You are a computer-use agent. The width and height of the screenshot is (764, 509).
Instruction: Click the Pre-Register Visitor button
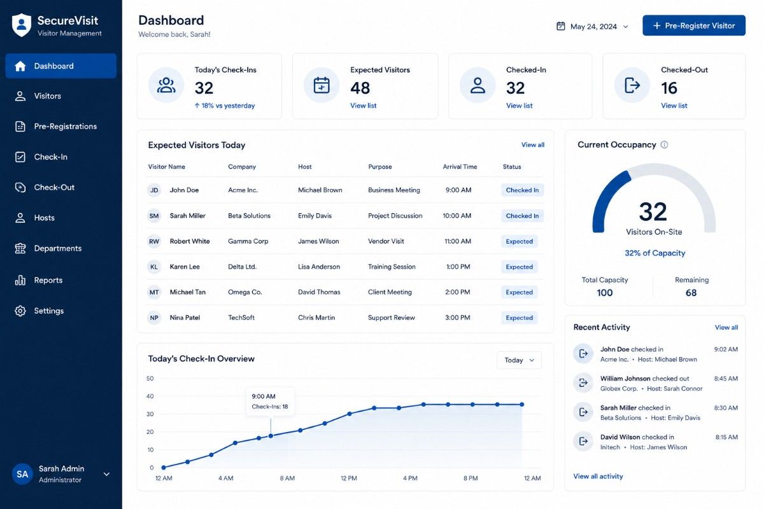click(694, 25)
